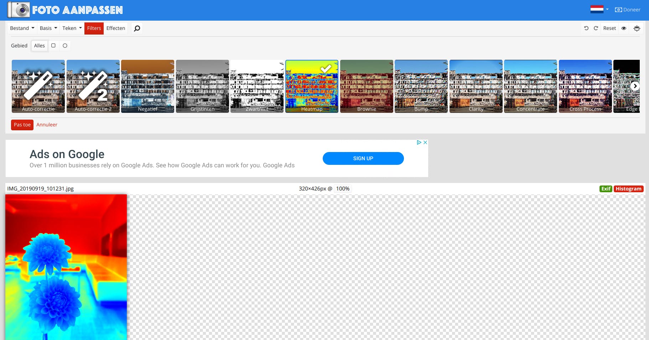The width and height of the screenshot is (649, 340).
Task: Apply the Auto-correctie filter
Action: 38,86
